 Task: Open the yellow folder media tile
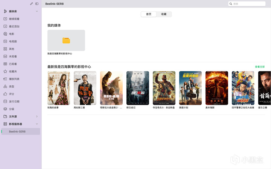[66, 40]
